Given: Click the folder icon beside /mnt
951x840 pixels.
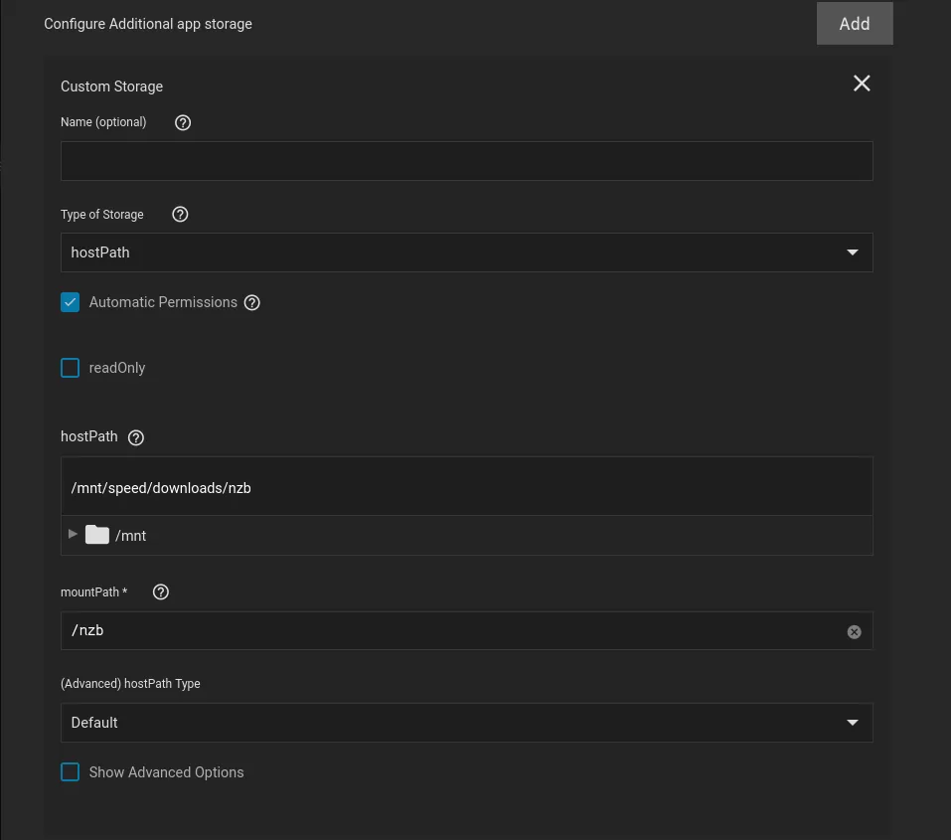Looking at the screenshot, I should click(x=96, y=534).
